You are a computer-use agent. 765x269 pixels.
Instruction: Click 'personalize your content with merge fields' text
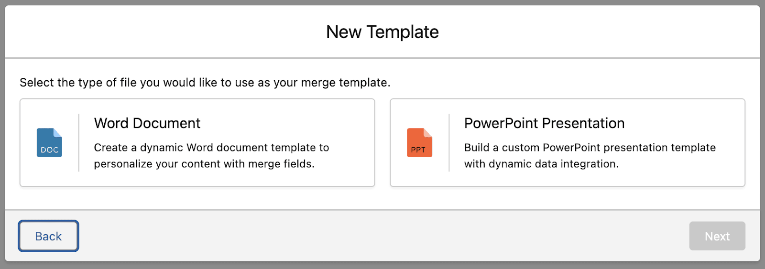click(204, 164)
